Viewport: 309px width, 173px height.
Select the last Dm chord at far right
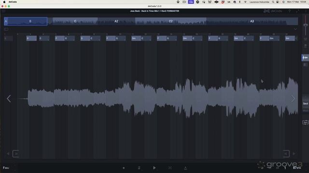point(290,38)
